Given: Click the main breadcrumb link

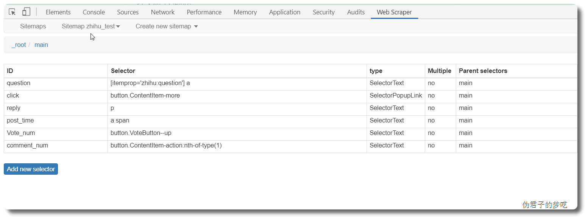Looking at the screenshot, I should tap(41, 45).
